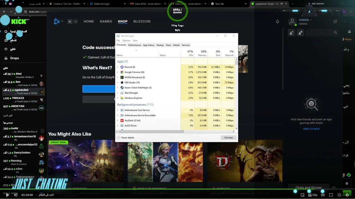355x199 pixels.
Task: Expand the NVIDIA Broadcast process group
Action: [x=118, y=77]
